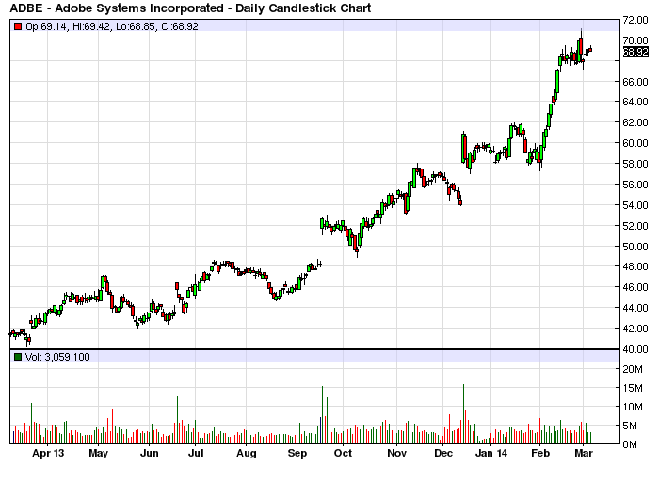Viewport: 659px width, 482px height.
Task: Click the Nov date label
Action: 396,454
